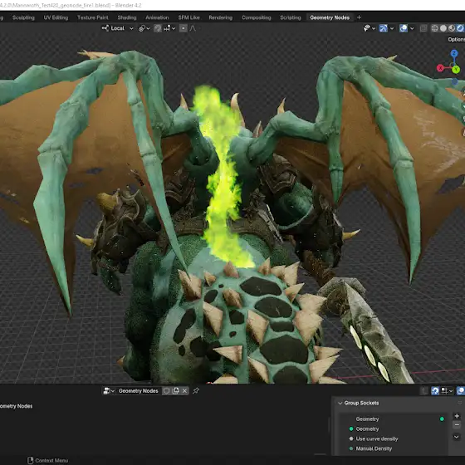Add a new workspace with plus button

[x=359, y=17]
